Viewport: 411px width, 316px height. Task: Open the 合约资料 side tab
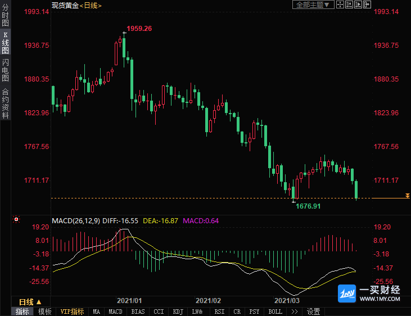5,103
